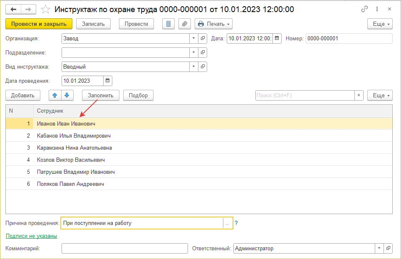Viewport: 401px width, 259px height.
Task: Get a link to the document with the chain icon
Action: tap(364, 9)
